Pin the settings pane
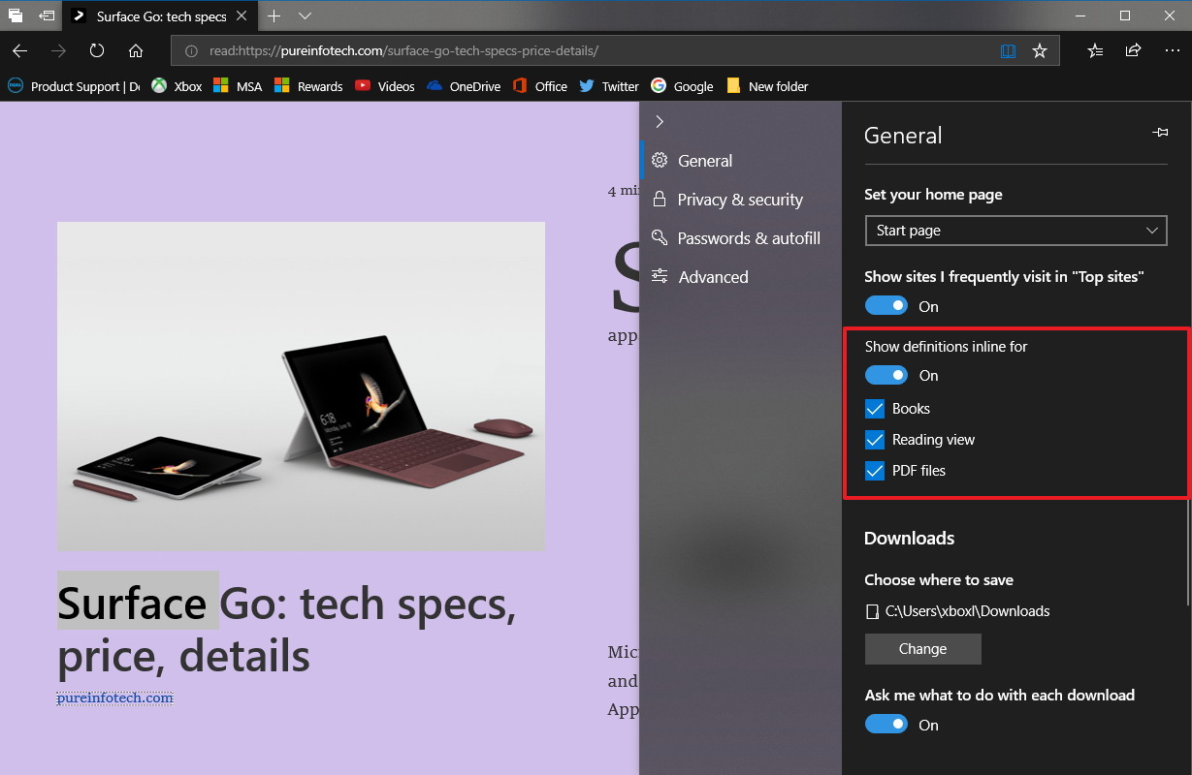The image size is (1192, 775). tap(1160, 133)
